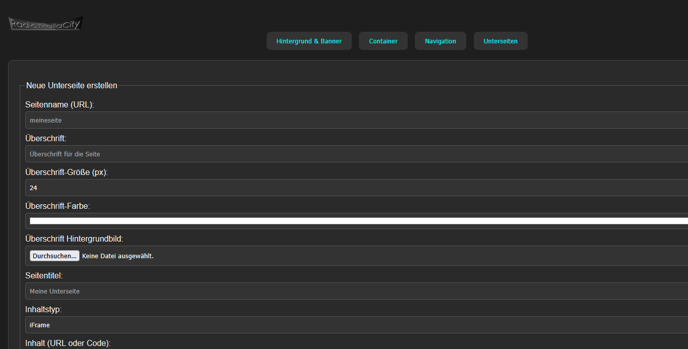Click the 'Inhalt (URL oder Code):' label
This screenshot has height=349, width=688.
(x=68, y=343)
